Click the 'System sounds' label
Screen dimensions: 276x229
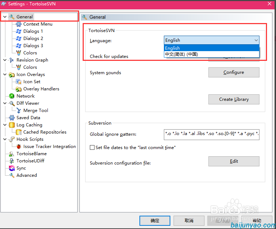pyautogui.click(x=105, y=73)
